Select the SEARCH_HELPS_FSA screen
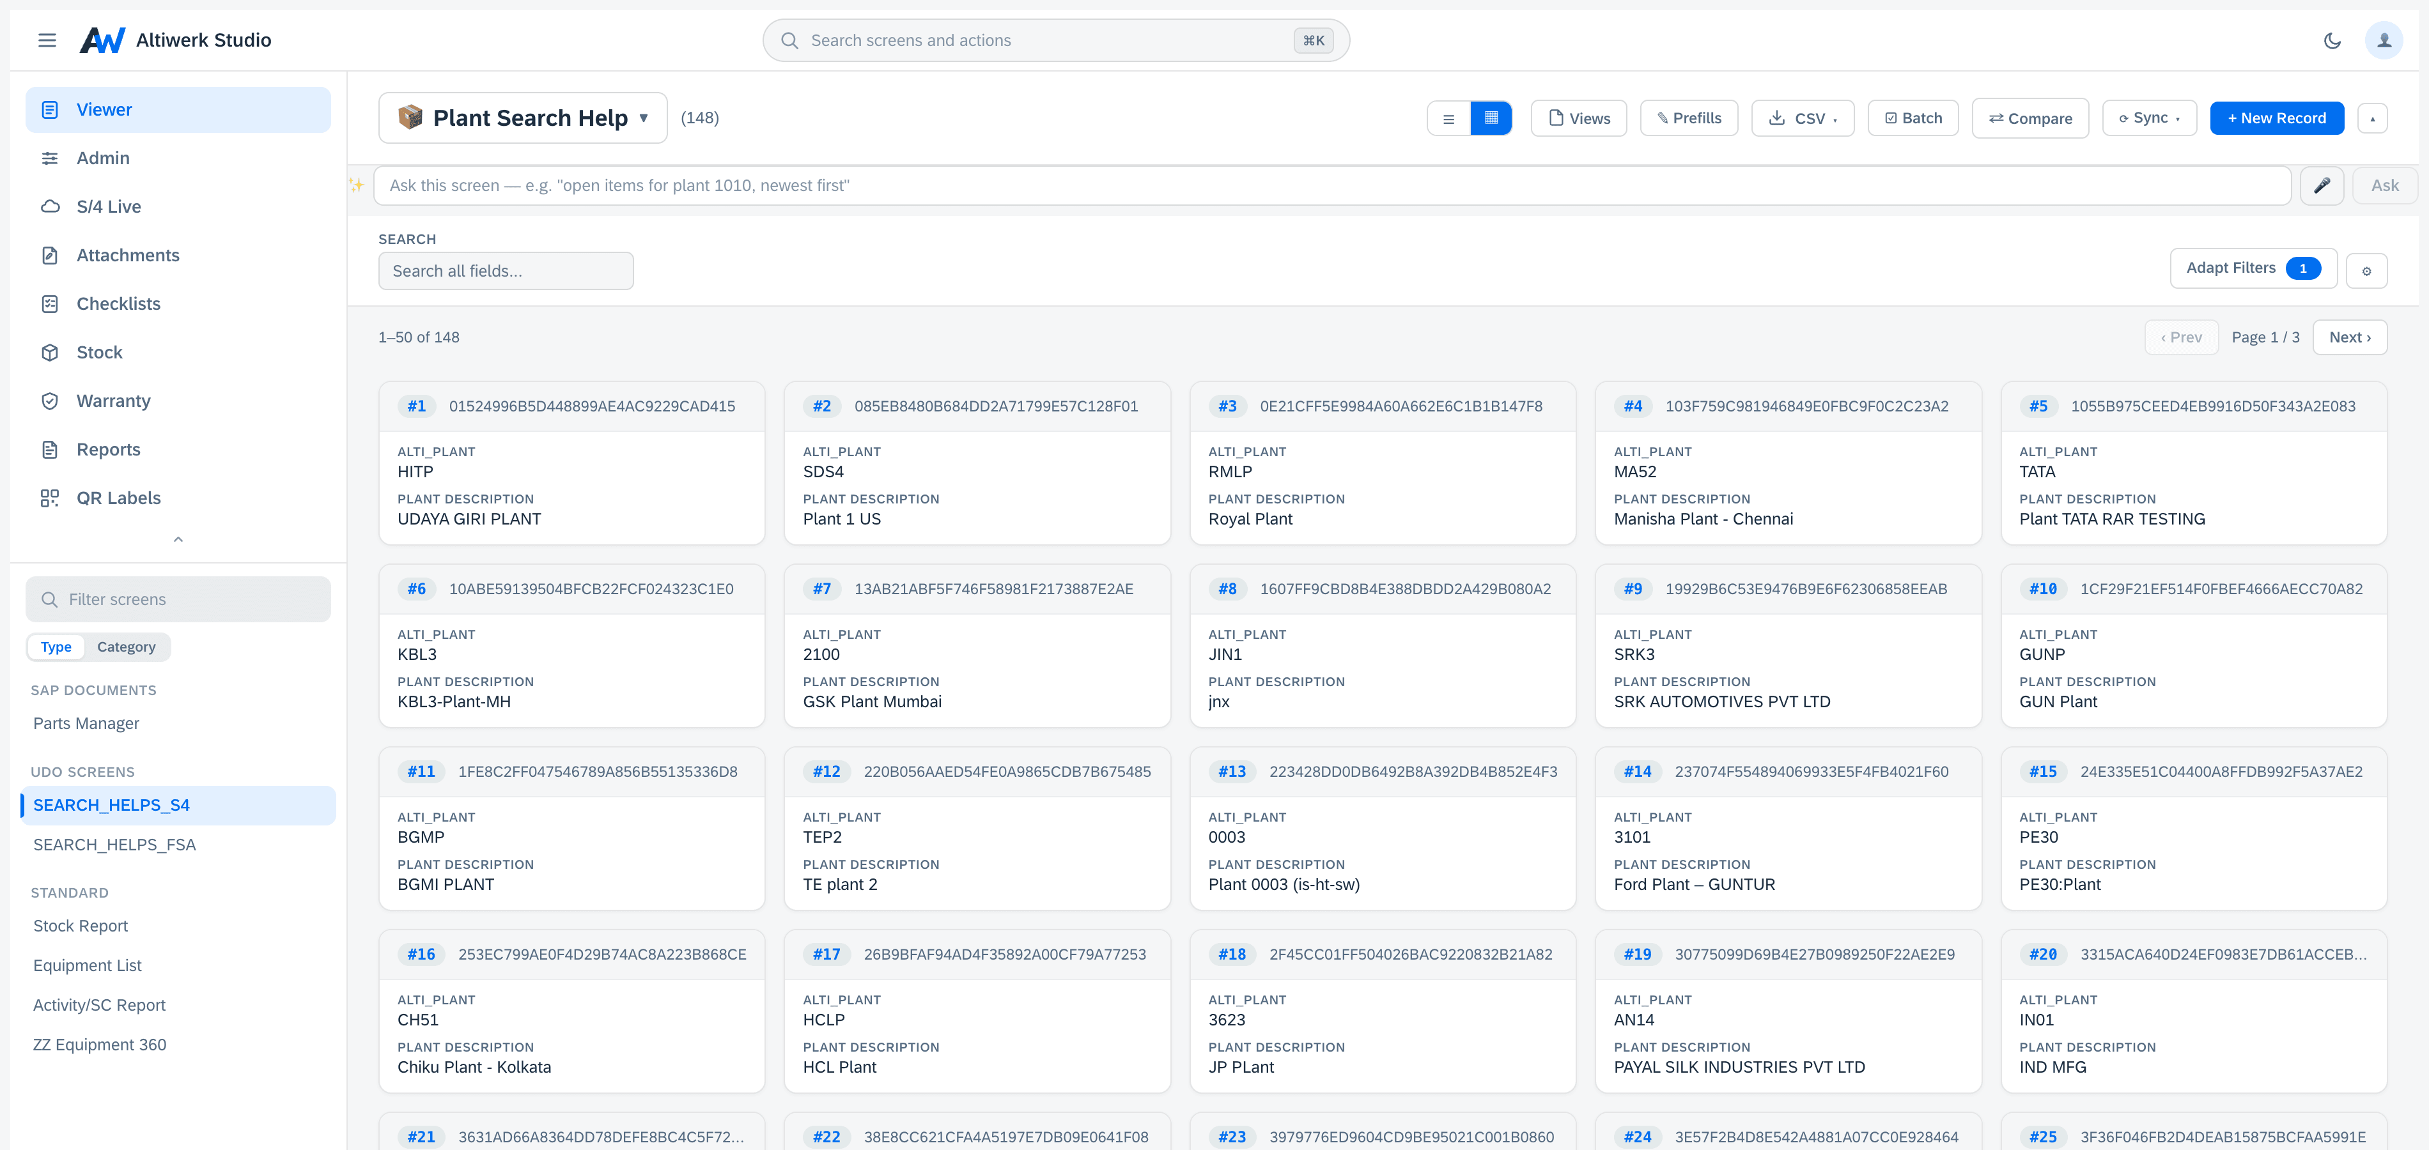Image resolution: width=2429 pixels, height=1150 pixels. pyautogui.click(x=178, y=845)
